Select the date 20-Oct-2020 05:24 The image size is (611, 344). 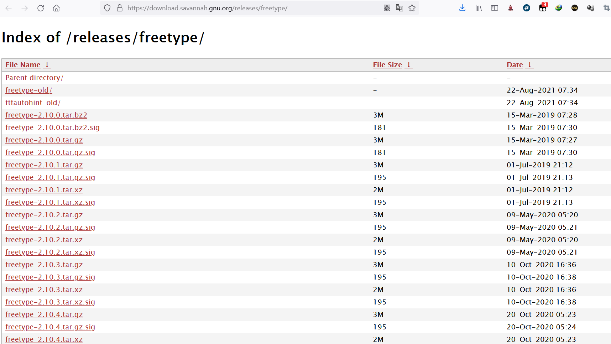[541, 327]
